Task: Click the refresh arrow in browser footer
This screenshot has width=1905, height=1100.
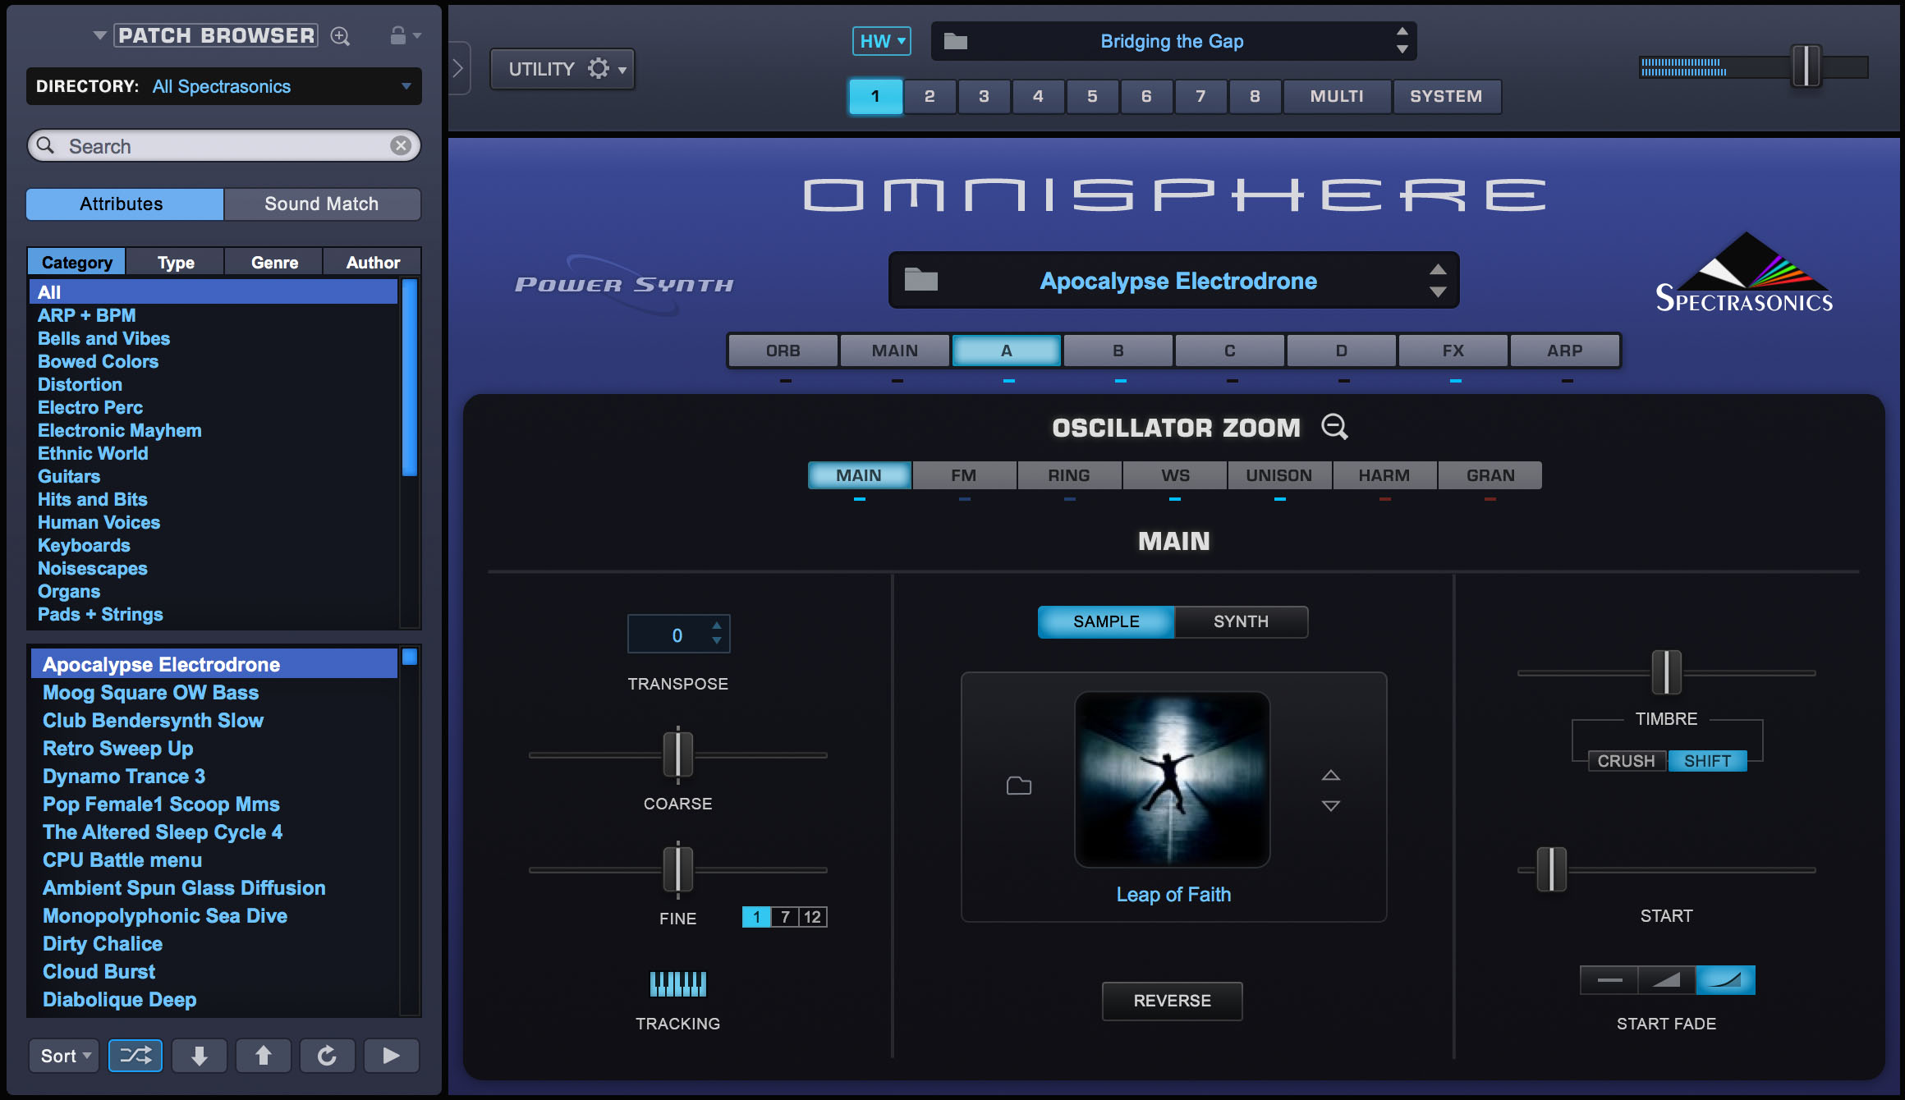Action: 327,1055
